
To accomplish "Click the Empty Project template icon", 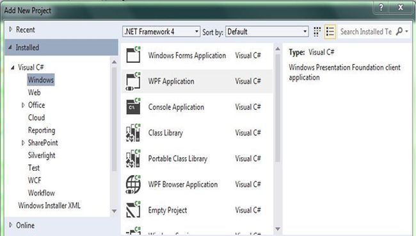I will click(133, 210).
